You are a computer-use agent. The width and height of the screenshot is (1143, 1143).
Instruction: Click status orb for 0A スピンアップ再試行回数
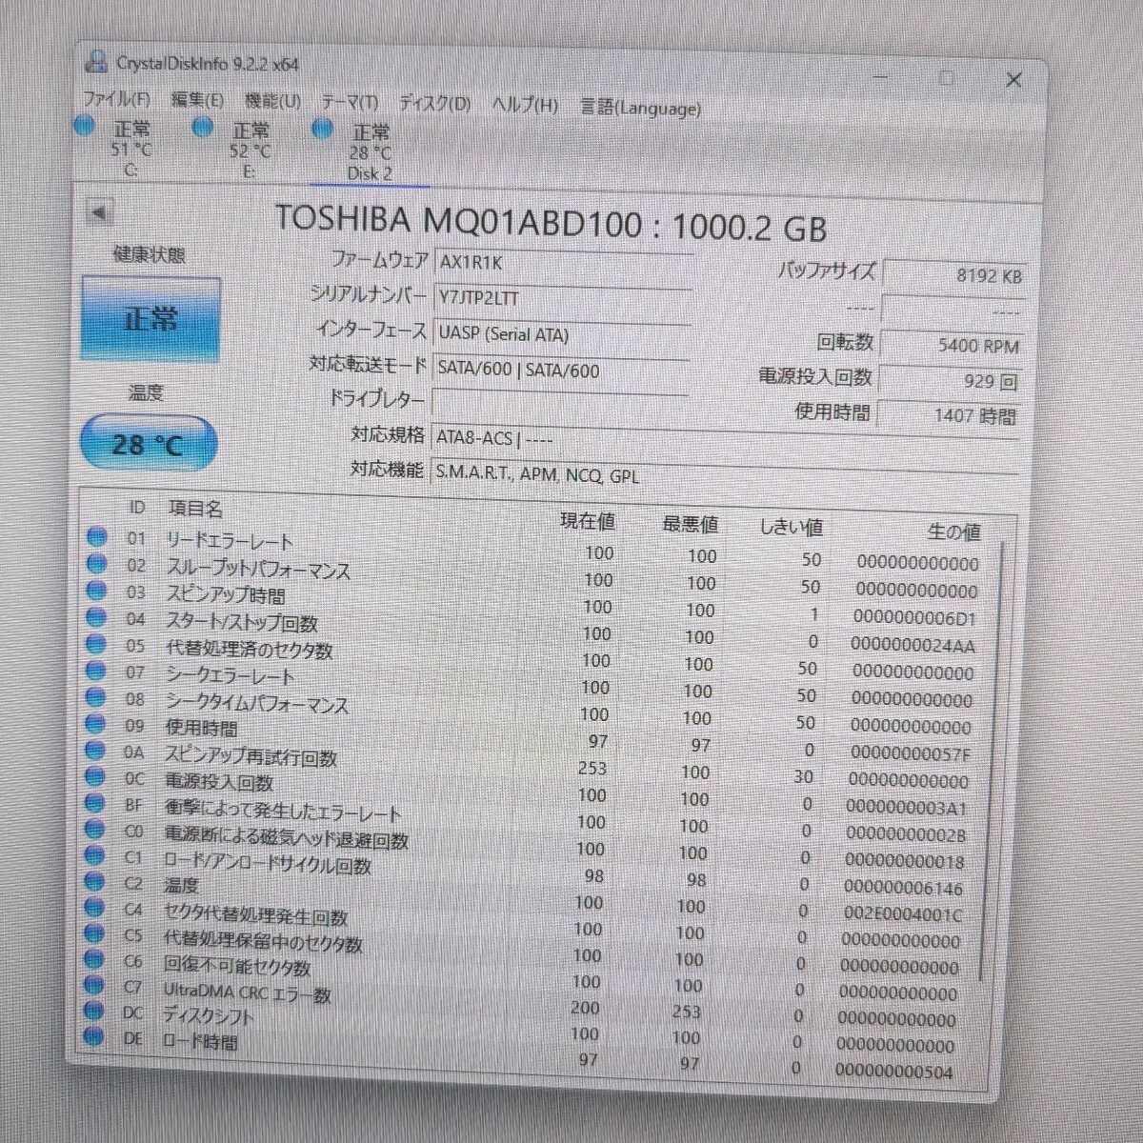(95, 750)
